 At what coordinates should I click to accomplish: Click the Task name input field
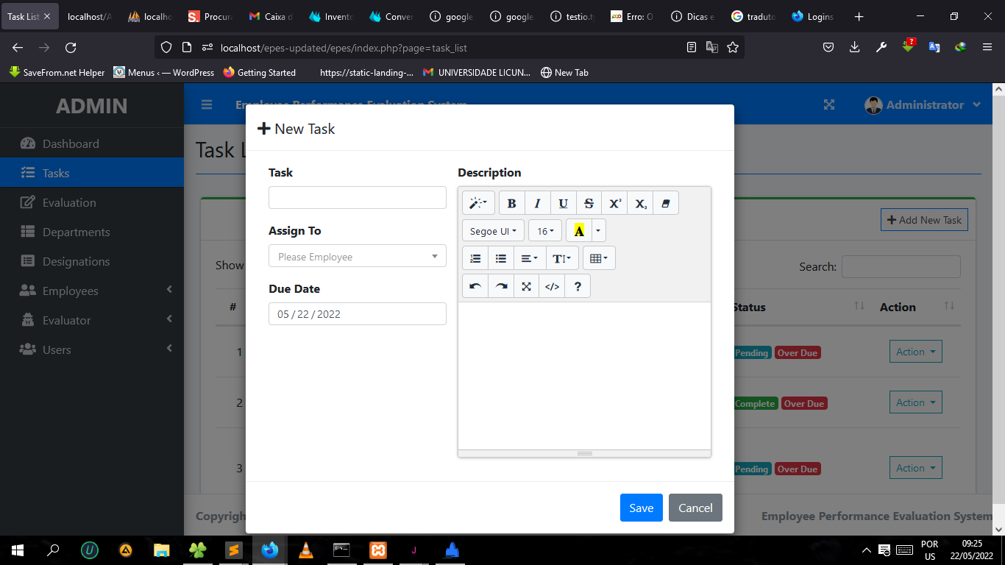click(358, 198)
